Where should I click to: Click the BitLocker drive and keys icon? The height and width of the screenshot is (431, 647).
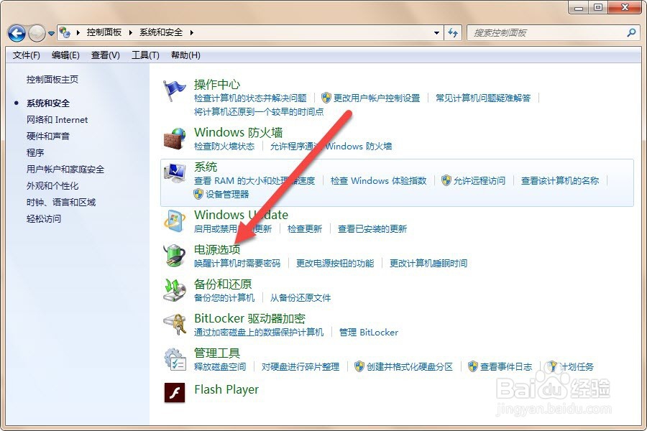click(175, 325)
